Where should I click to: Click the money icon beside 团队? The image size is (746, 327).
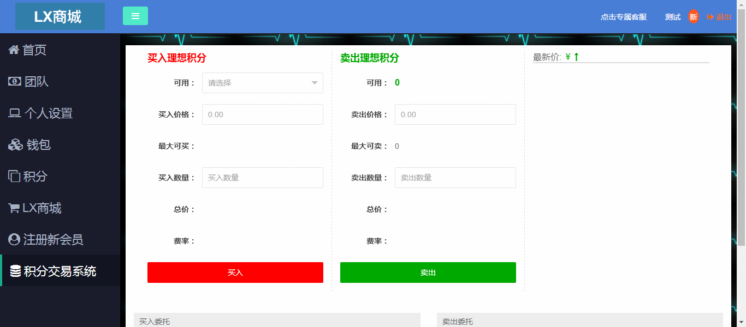[x=14, y=82]
